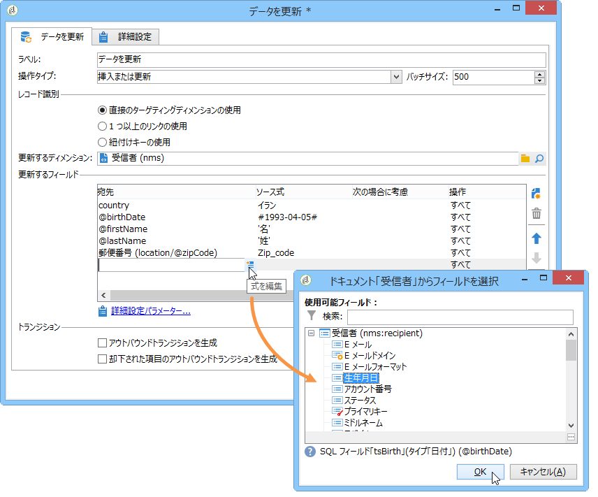Viewport: 598px width, 497px height.
Task: Open the folder icon for the dimension to update
Action: pos(525,159)
